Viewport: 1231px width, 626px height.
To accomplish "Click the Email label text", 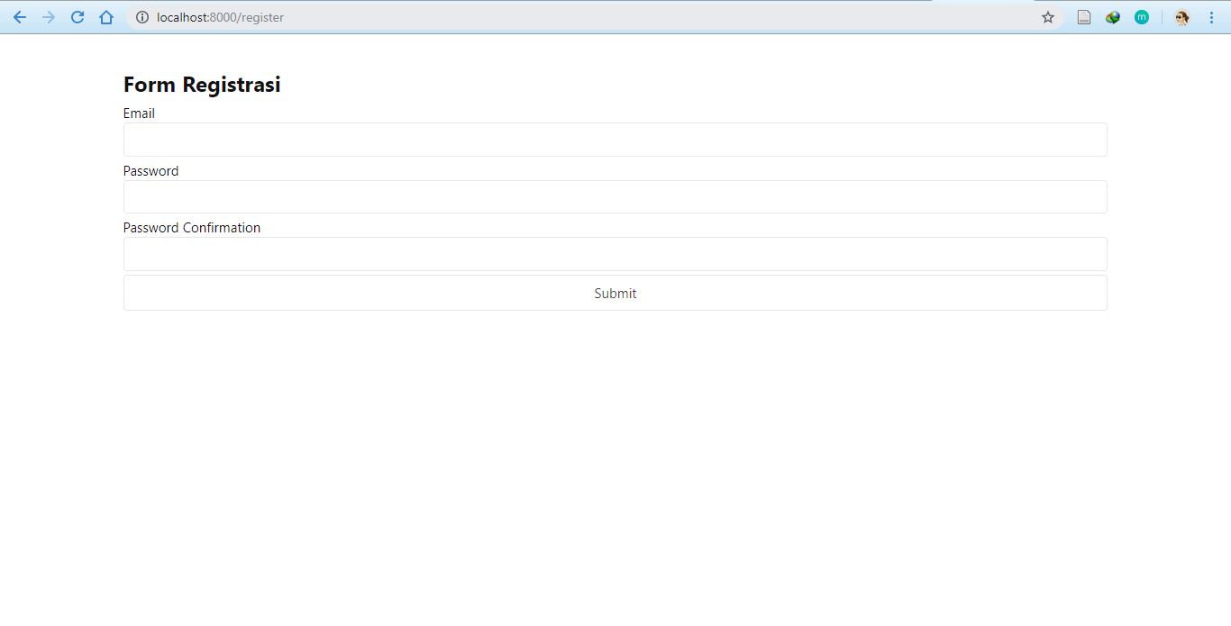I will (x=139, y=113).
